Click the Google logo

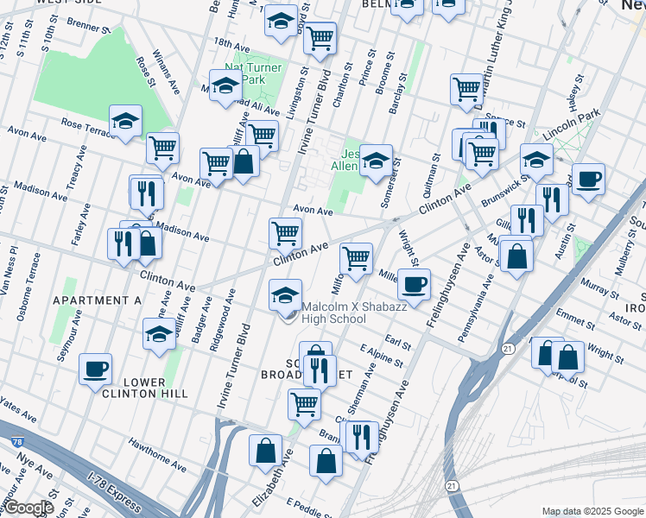[x=28, y=508]
